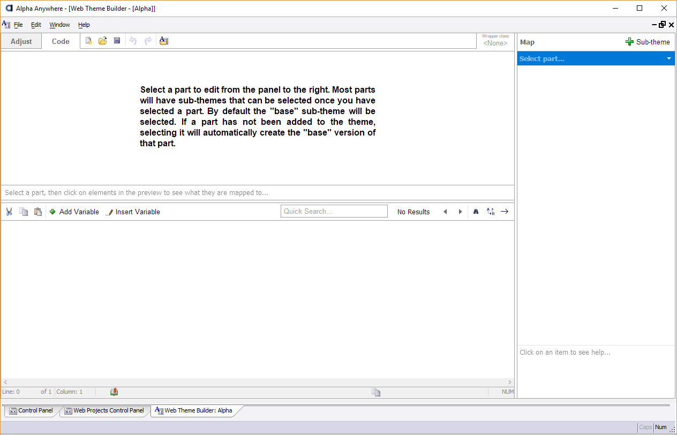Click the Paste clipboard icon
Image resolution: width=677 pixels, height=435 pixels.
pyautogui.click(x=38, y=212)
